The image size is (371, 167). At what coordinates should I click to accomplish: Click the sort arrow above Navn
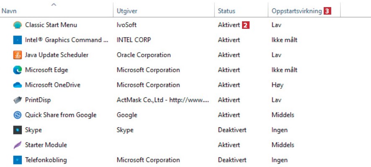click(x=54, y=5)
